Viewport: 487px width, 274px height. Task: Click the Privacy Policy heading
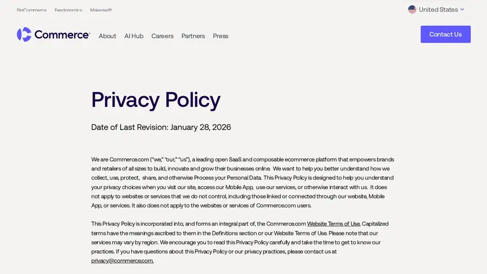point(156,100)
